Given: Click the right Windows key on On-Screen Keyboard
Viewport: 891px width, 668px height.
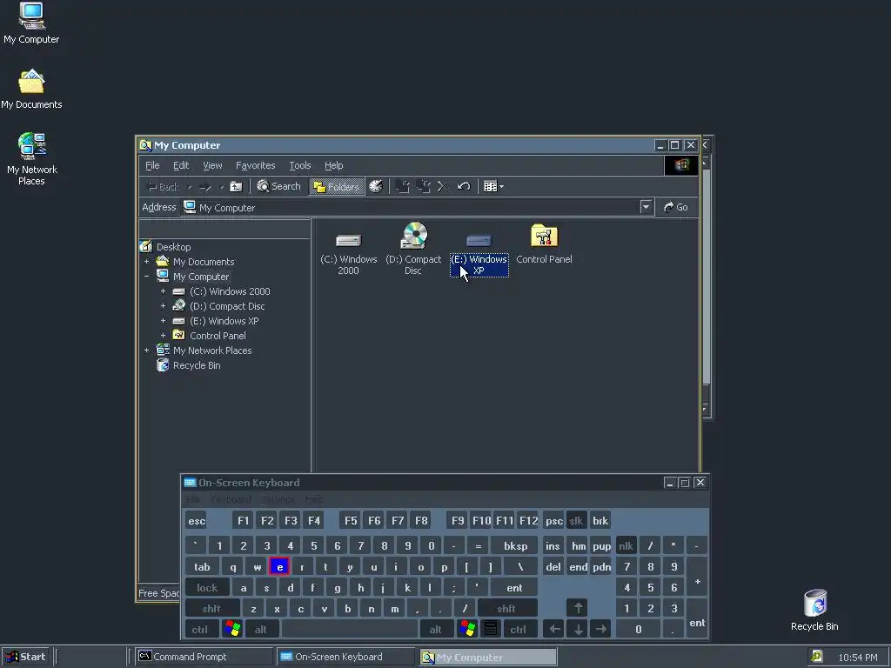Looking at the screenshot, I should click(467, 629).
